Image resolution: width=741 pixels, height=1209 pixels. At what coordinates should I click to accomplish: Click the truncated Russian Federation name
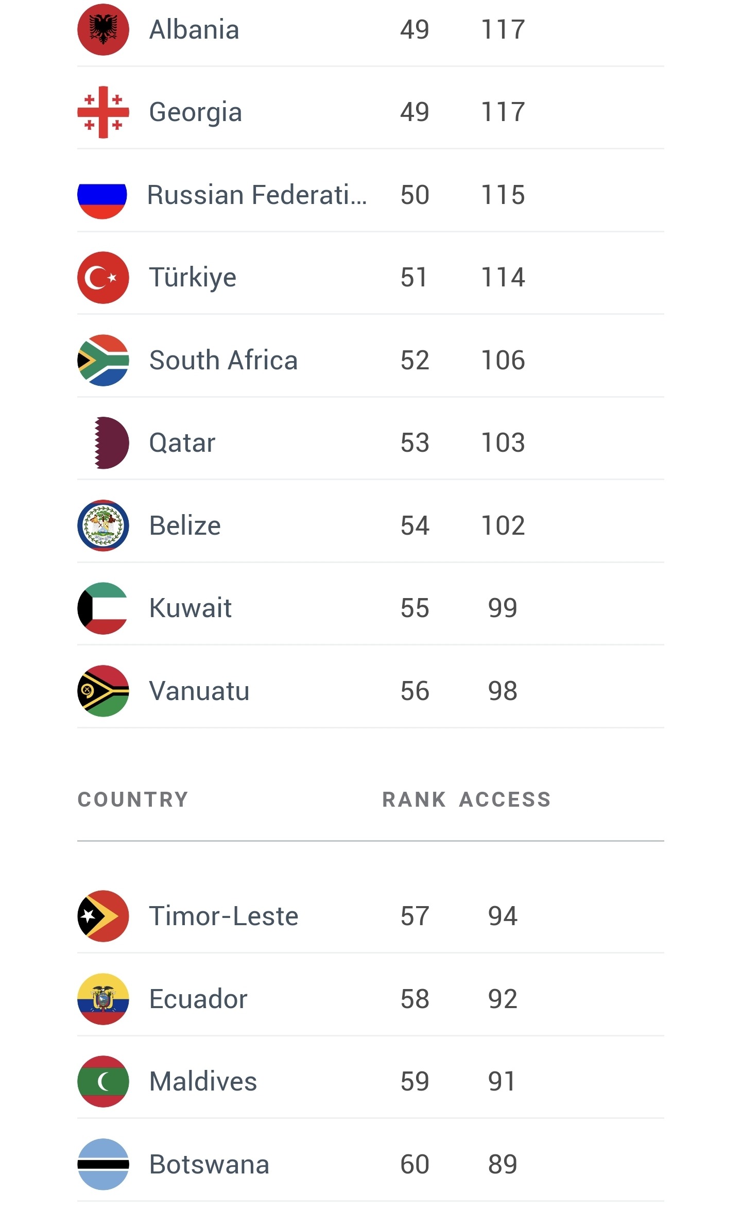(257, 195)
